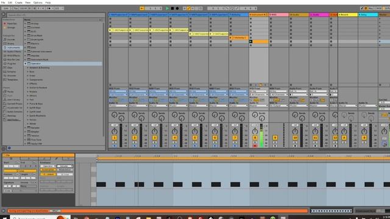Open the View menu
This screenshot has height=219, width=390.
pos(28,2)
